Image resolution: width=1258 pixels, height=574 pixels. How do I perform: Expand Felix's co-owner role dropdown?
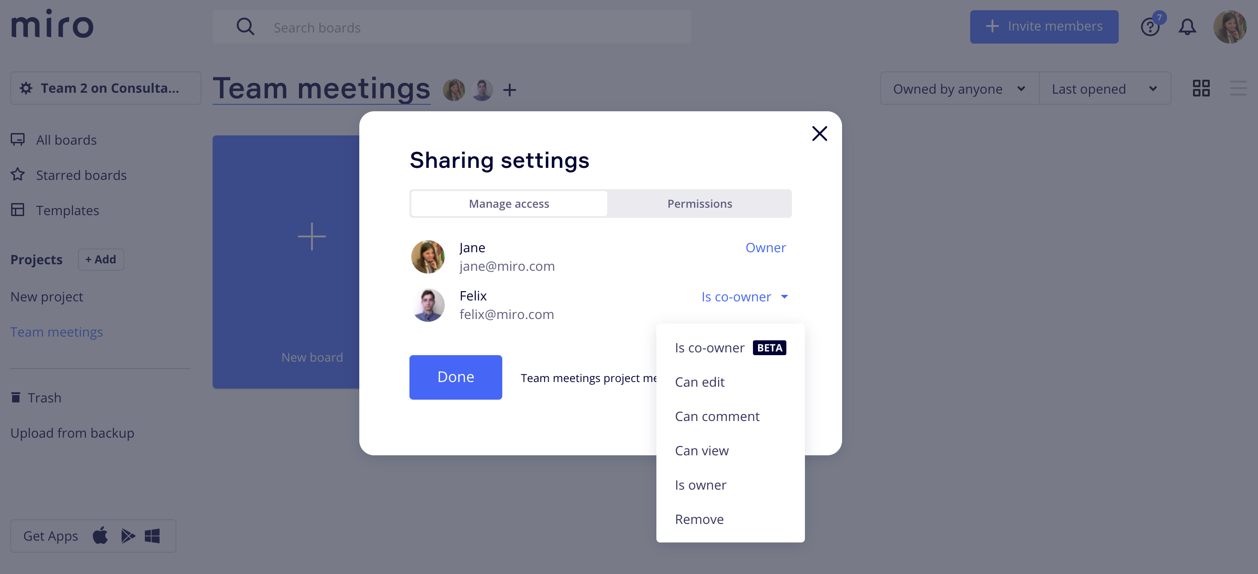[x=744, y=297]
